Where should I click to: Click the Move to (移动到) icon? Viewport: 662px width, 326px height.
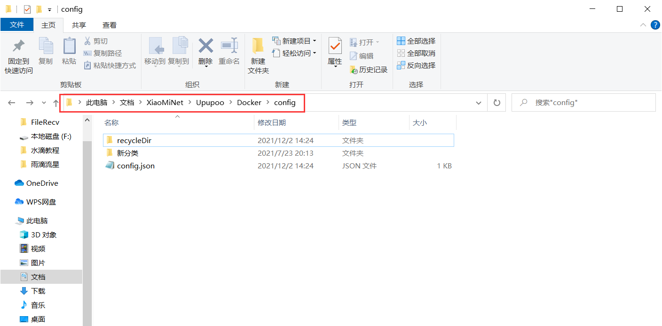[155, 47]
